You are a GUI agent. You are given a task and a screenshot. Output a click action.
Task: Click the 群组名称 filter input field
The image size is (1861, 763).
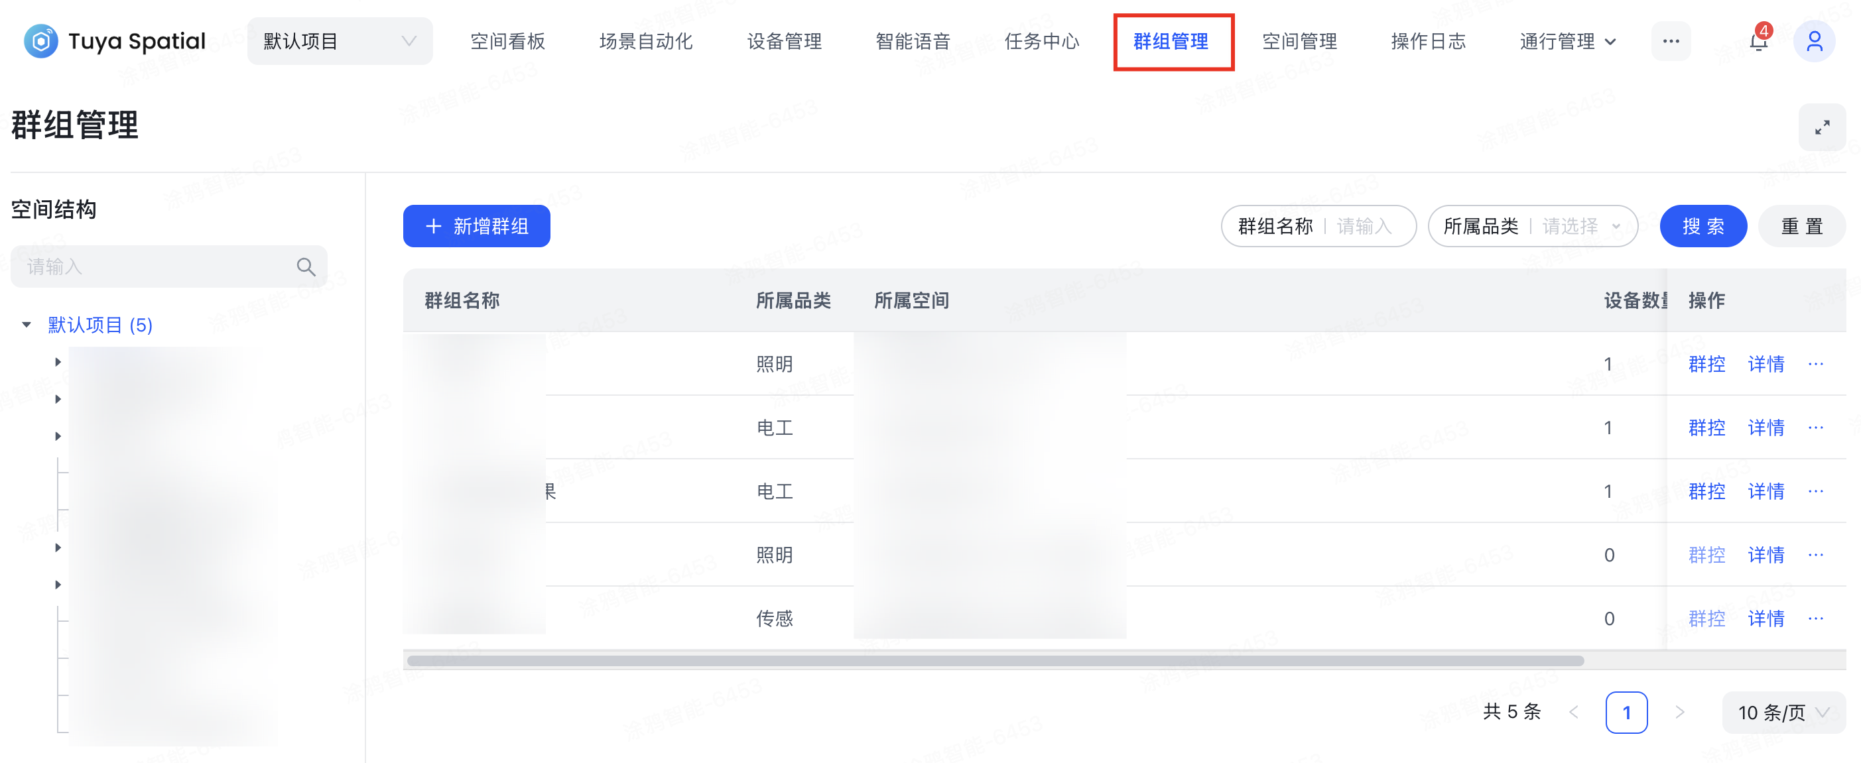pyautogui.click(x=1366, y=227)
